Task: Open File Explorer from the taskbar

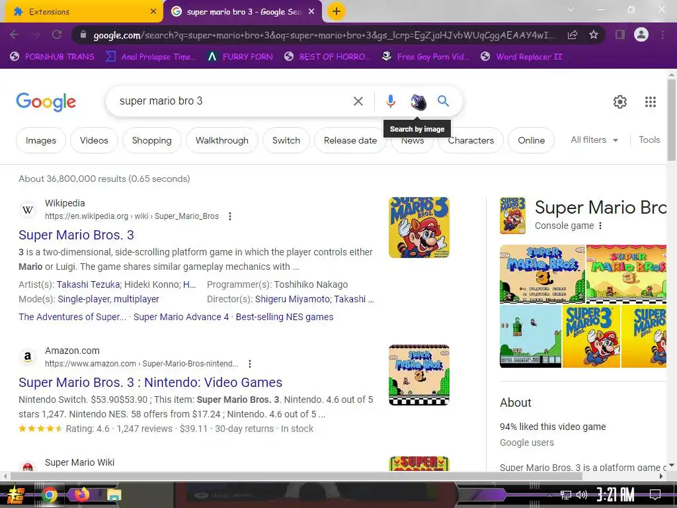Action: click(x=114, y=495)
